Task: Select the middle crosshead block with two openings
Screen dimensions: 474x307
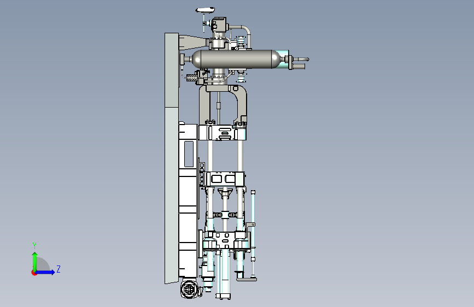Action: click(224, 179)
